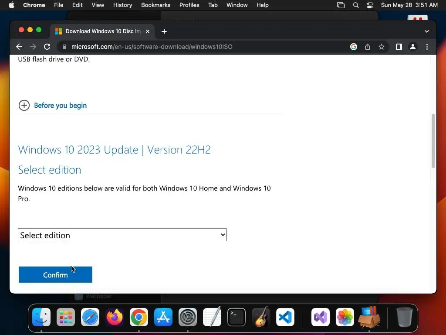Open the Select edition dropdown

point(122,235)
